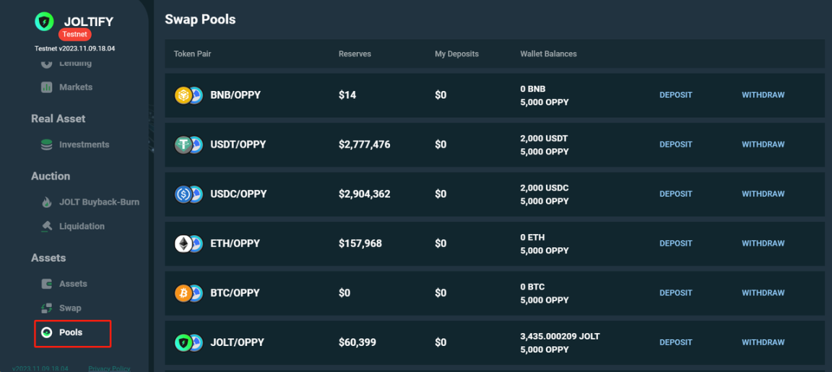Viewport: 832px width, 372px height.
Task: Withdraw from the BNB/OPPY pool
Action: 763,95
